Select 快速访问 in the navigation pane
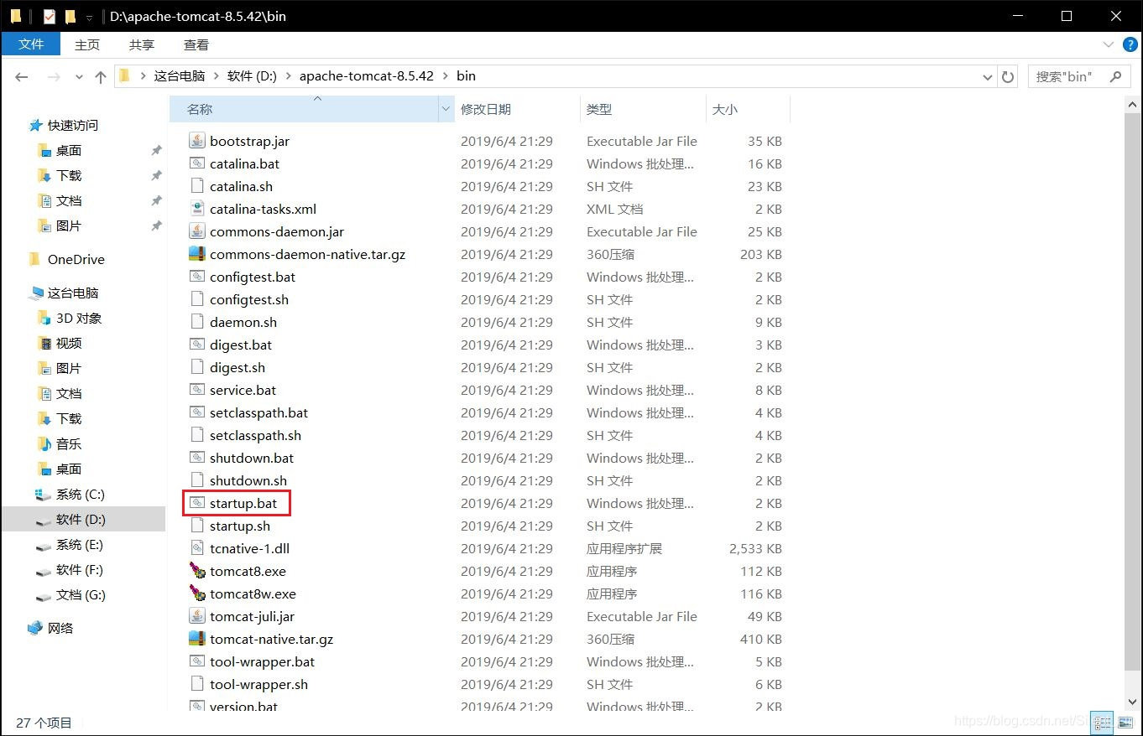 73,125
